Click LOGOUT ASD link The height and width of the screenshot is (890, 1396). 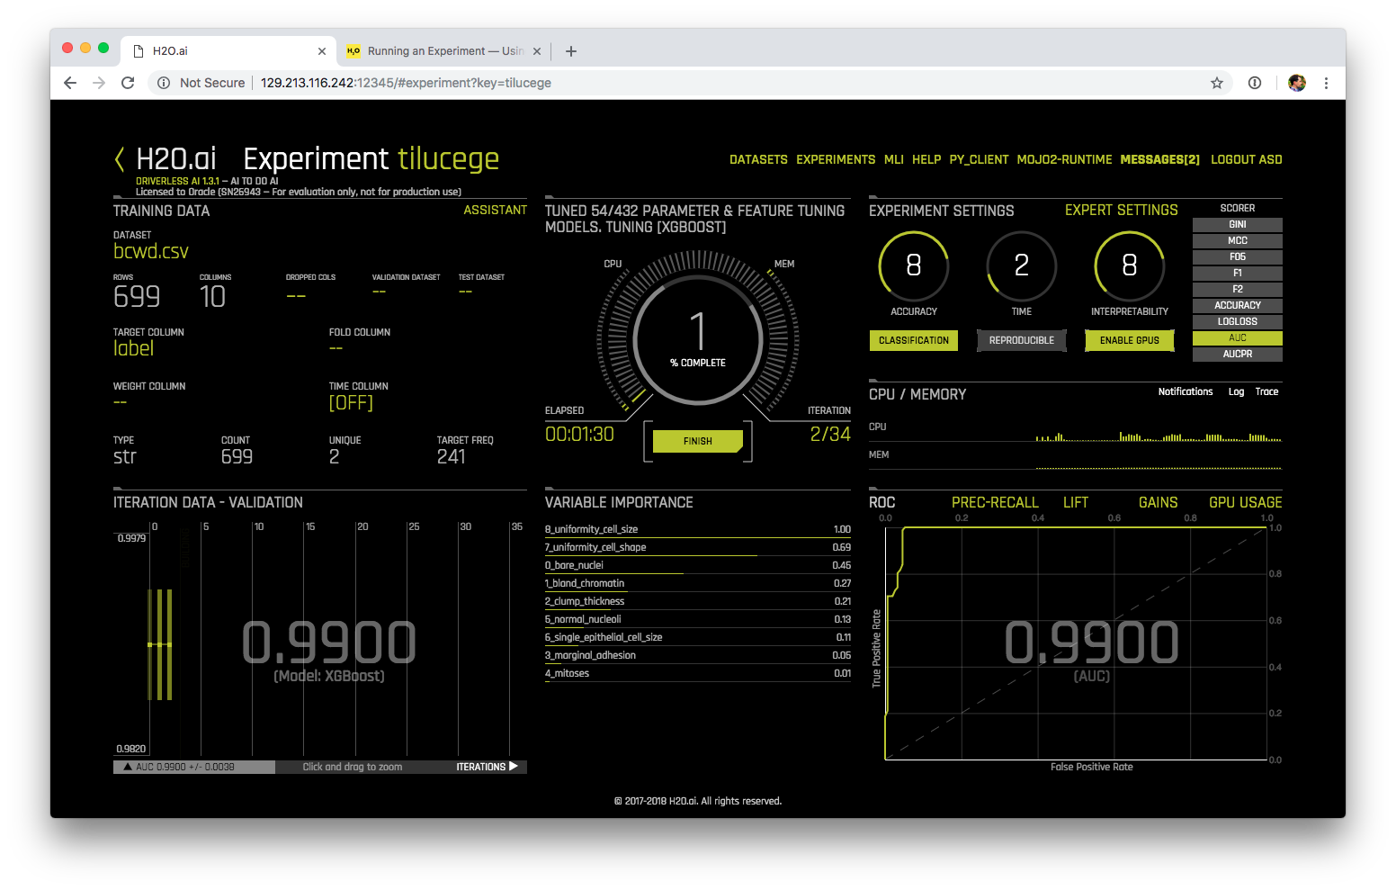point(1247,159)
